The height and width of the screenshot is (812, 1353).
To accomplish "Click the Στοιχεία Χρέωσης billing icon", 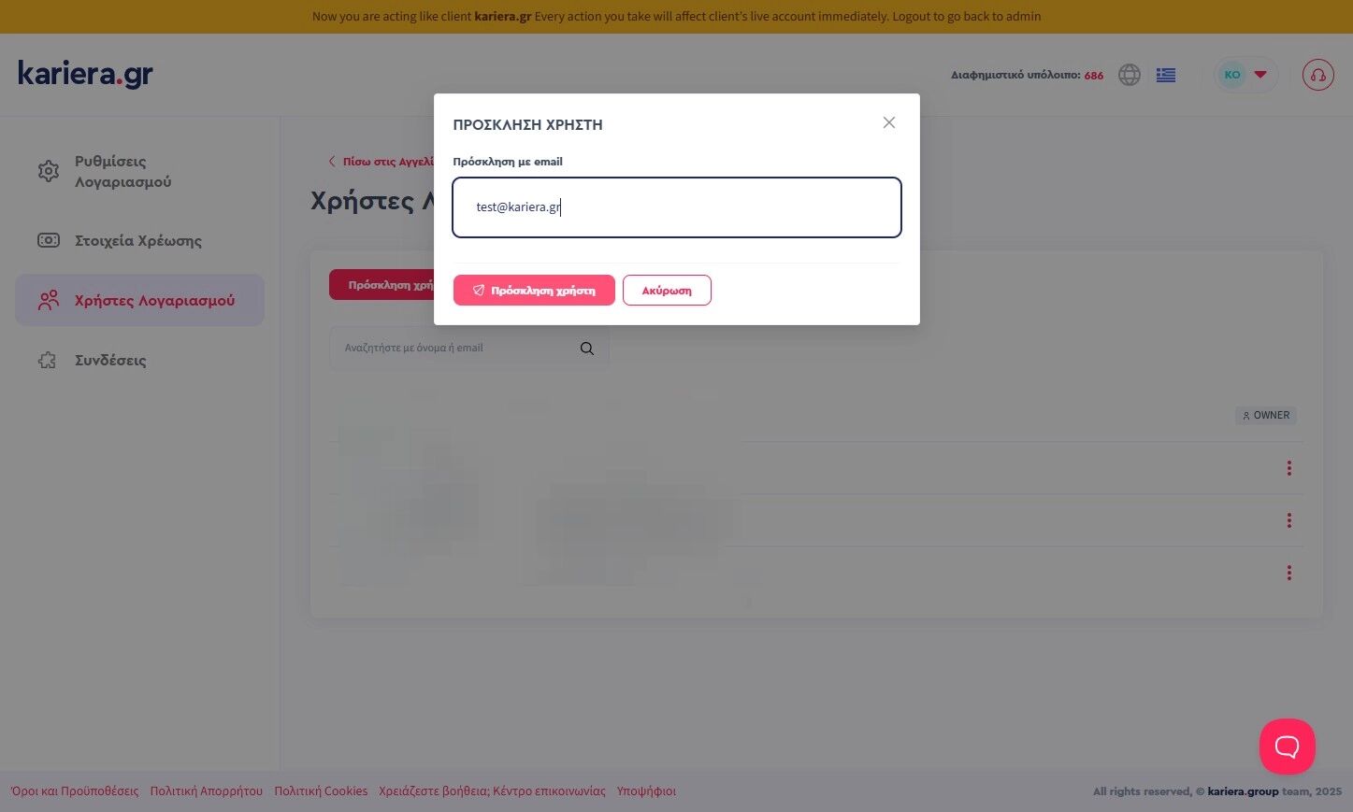I will (49, 240).
